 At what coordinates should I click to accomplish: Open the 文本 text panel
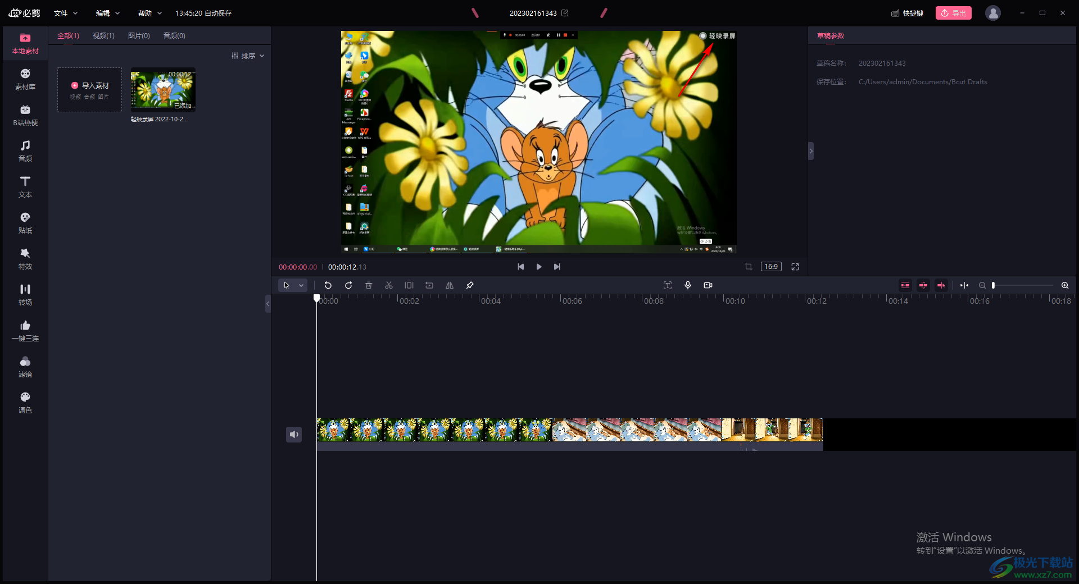coord(25,188)
